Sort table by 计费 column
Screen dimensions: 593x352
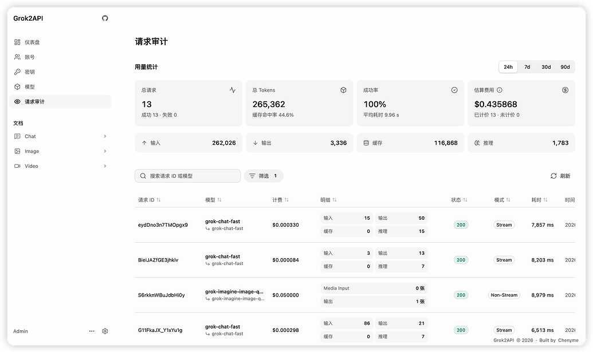[281, 200]
